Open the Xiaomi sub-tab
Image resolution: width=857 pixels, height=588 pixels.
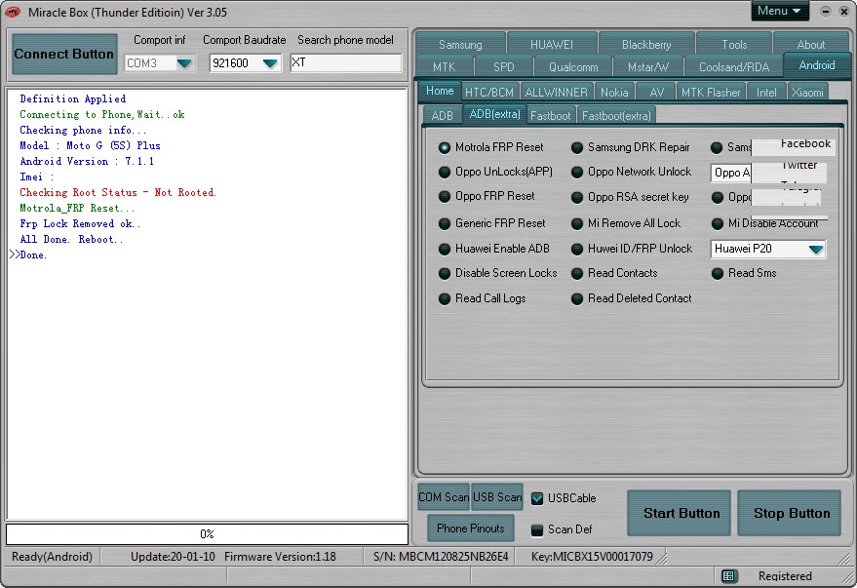point(807,93)
